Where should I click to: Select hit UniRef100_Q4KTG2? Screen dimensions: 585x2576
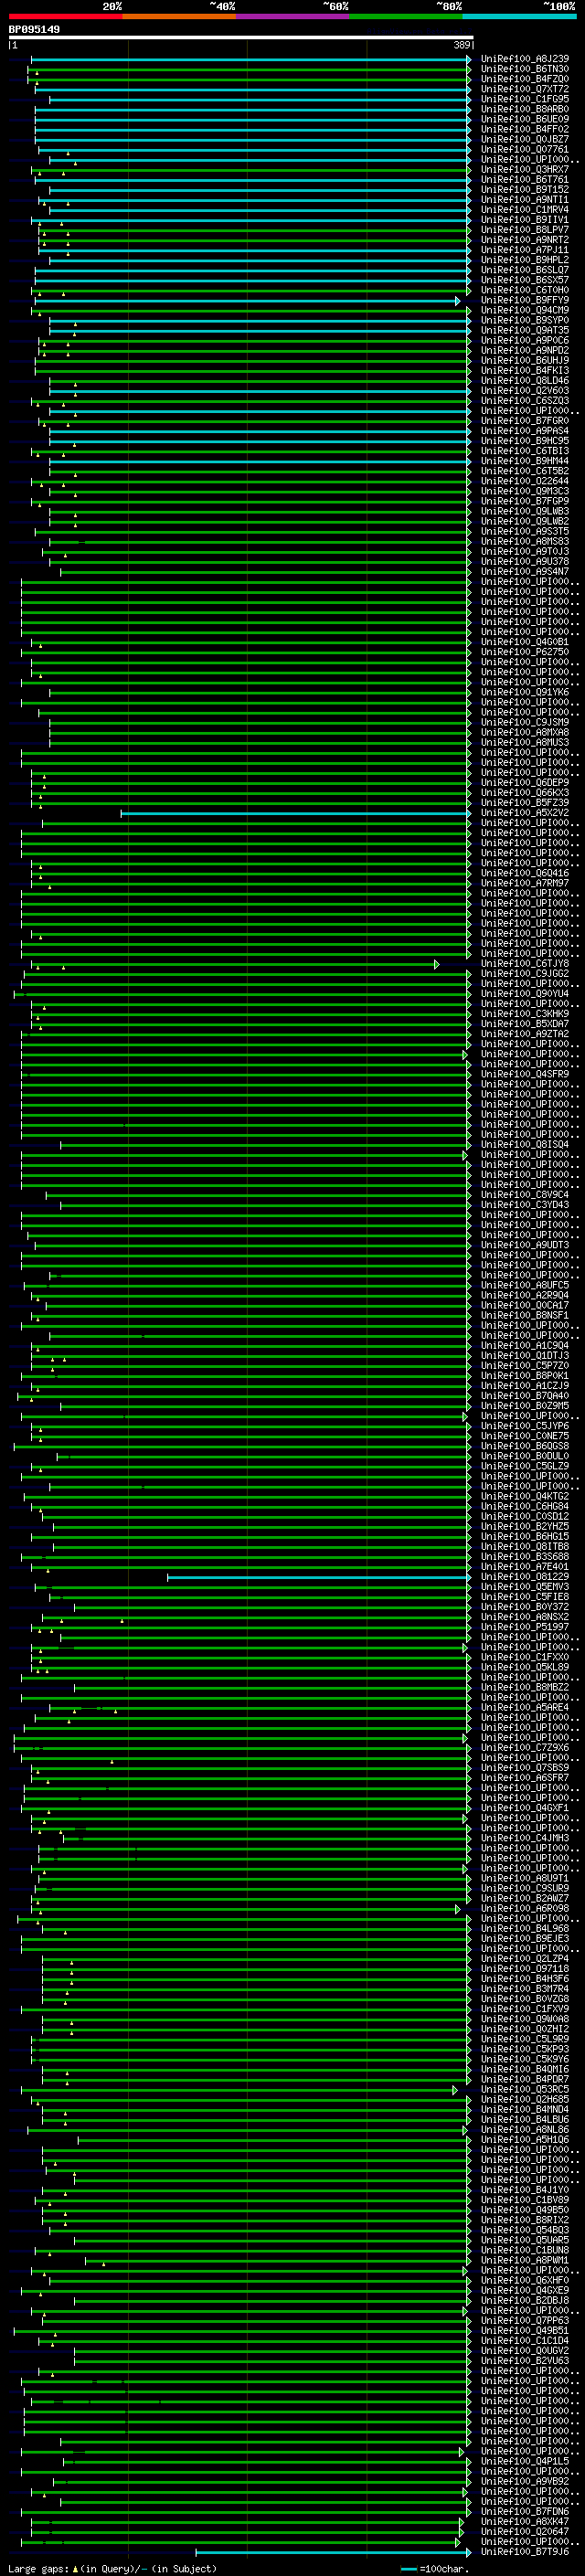[x=525, y=1497]
